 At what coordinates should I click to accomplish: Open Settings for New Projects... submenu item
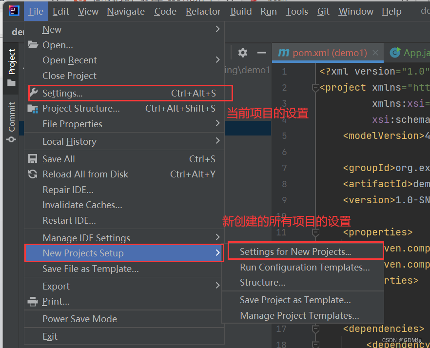[x=303, y=252]
